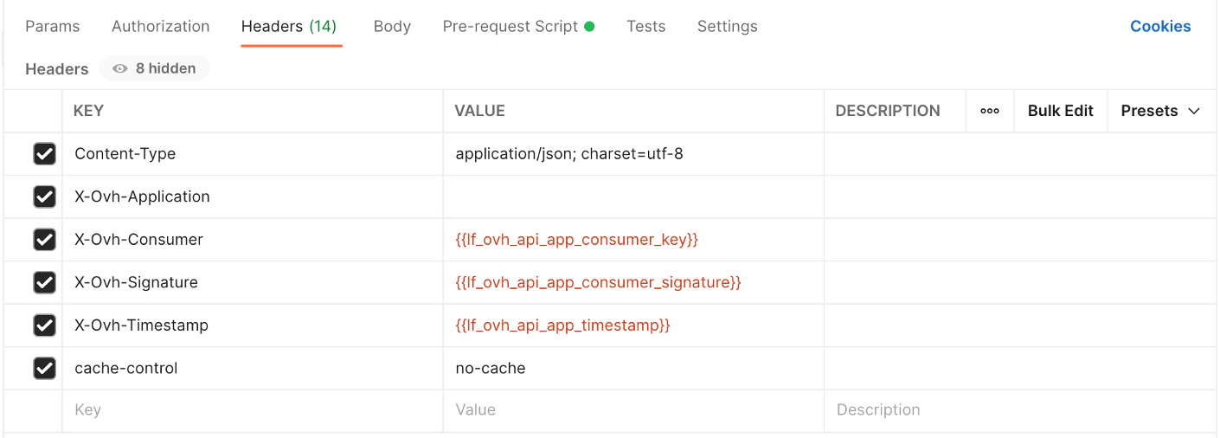The width and height of the screenshot is (1220, 438).
Task: Click the empty X-Ovh-Application value field
Action: [632, 196]
